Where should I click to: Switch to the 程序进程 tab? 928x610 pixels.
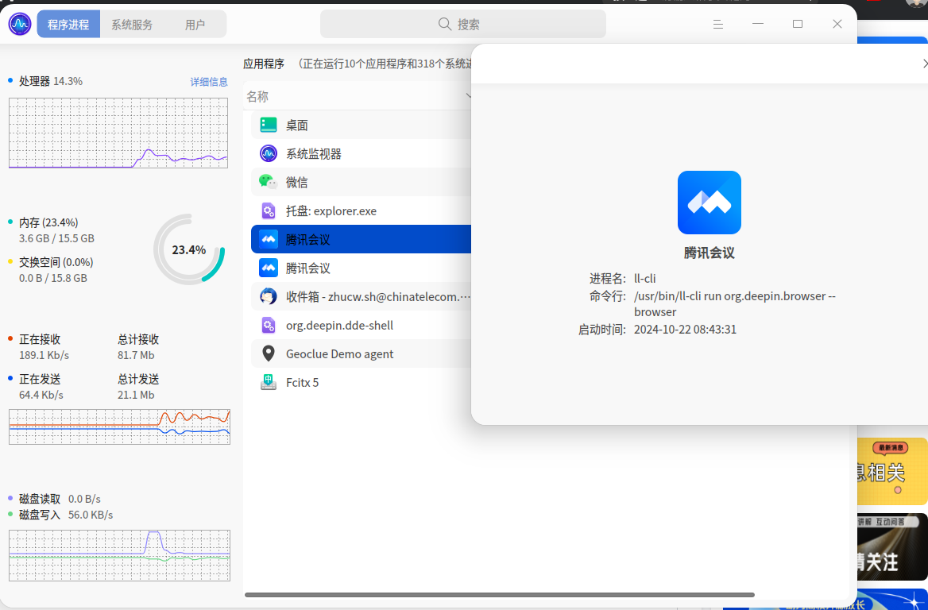tap(68, 25)
